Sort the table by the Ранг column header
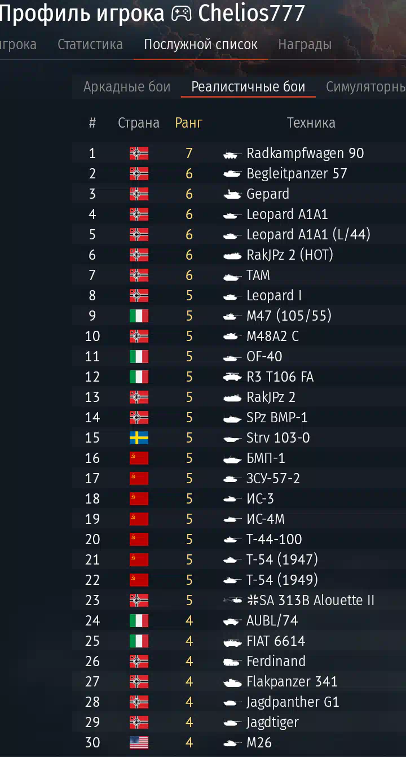 189,123
